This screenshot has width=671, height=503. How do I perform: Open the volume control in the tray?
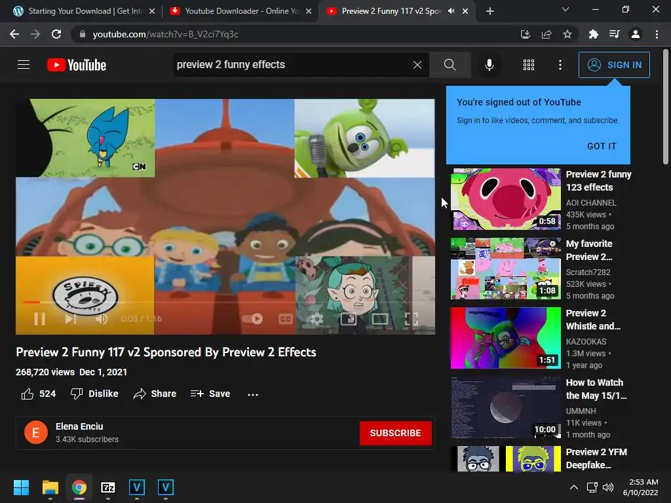tap(607, 487)
